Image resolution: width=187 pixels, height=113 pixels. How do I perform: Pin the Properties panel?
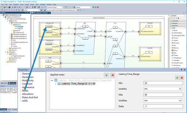[x=181, y=70]
